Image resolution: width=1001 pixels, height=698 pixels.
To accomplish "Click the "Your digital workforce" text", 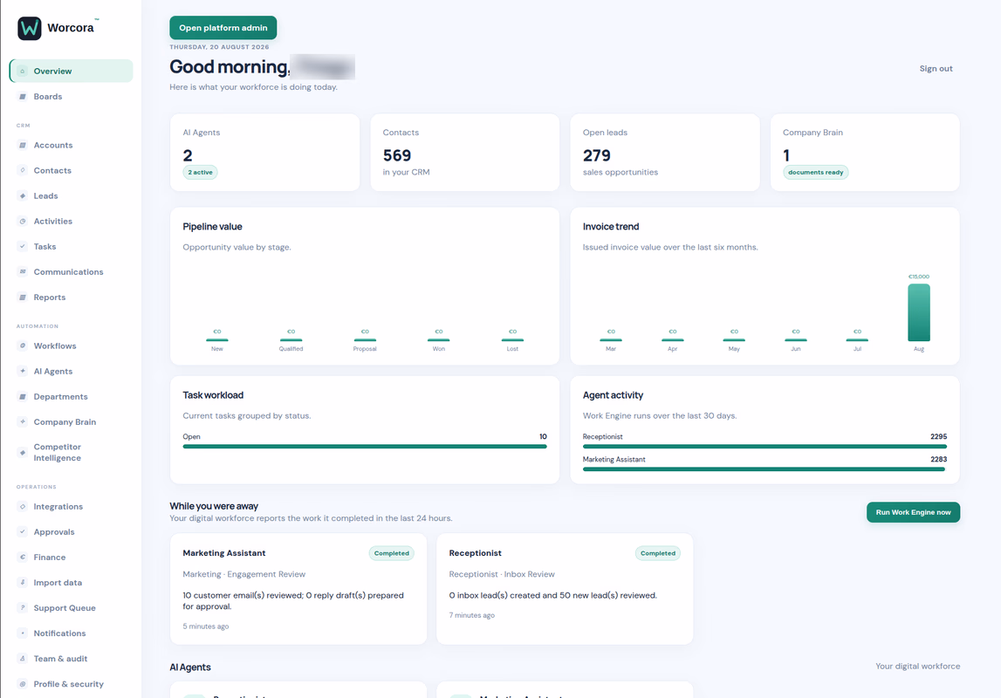I will coord(917,666).
